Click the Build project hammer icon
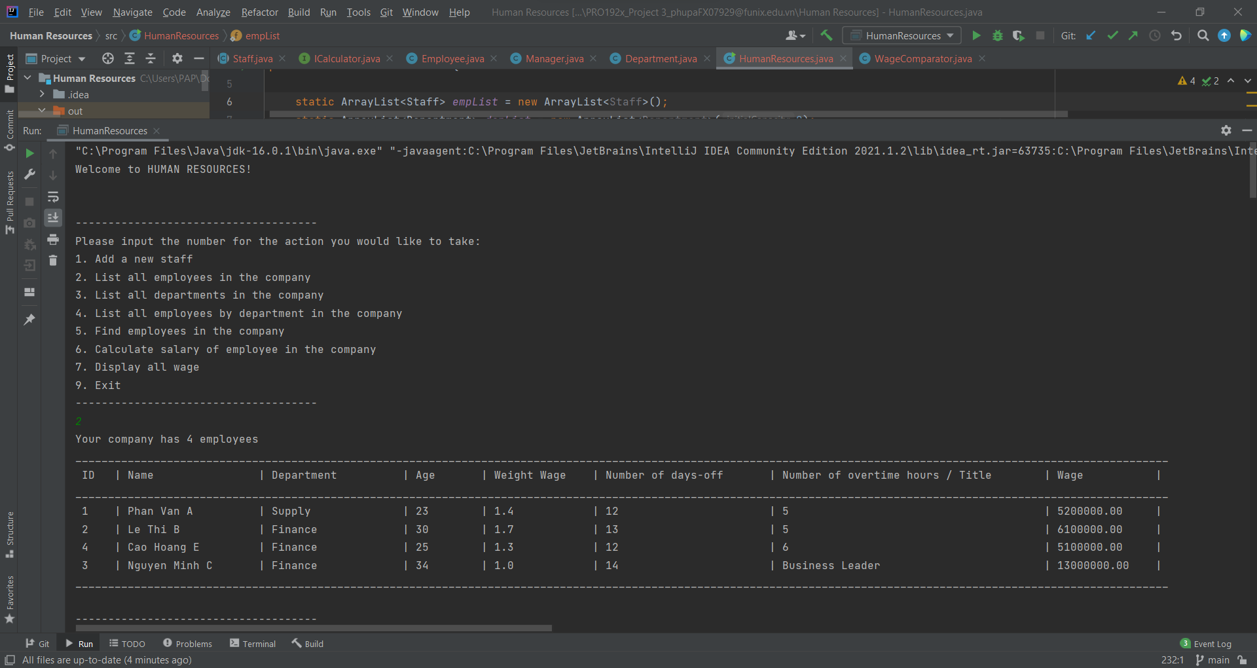The width and height of the screenshot is (1257, 668). click(827, 36)
